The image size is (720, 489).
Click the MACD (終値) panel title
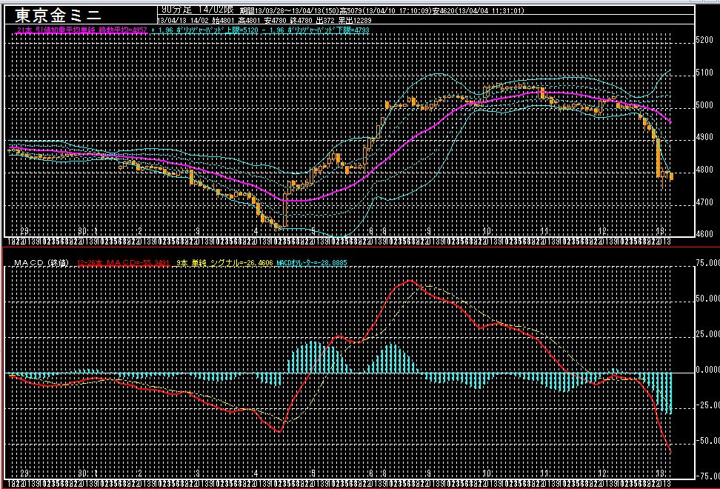(41, 263)
